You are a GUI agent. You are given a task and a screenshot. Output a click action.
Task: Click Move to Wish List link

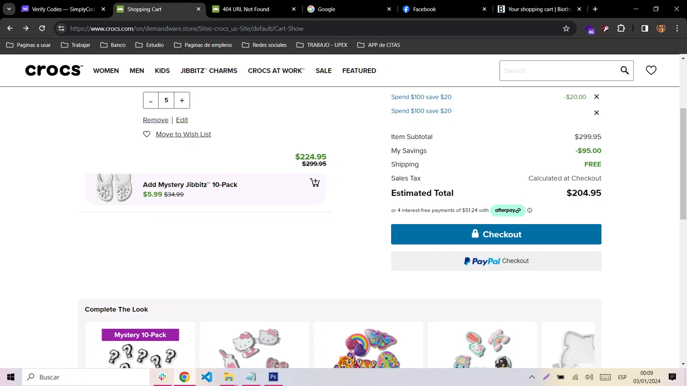click(x=183, y=134)
